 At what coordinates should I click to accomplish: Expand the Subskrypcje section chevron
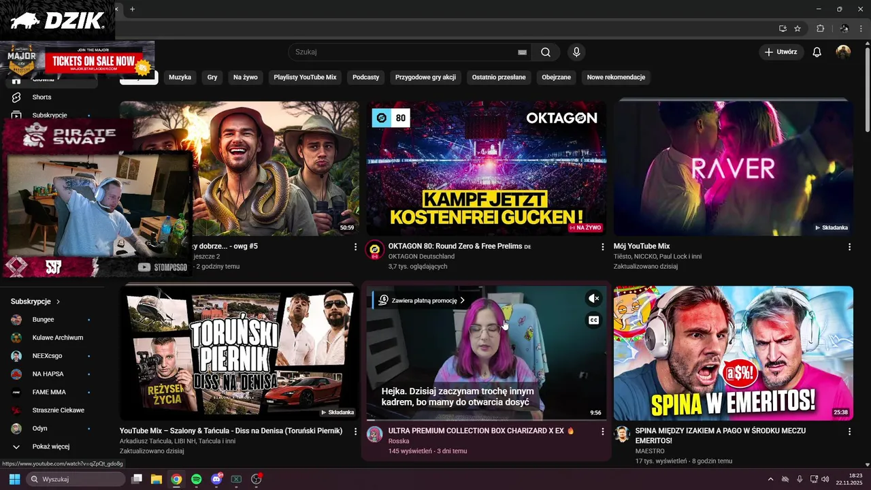(58, 301)
